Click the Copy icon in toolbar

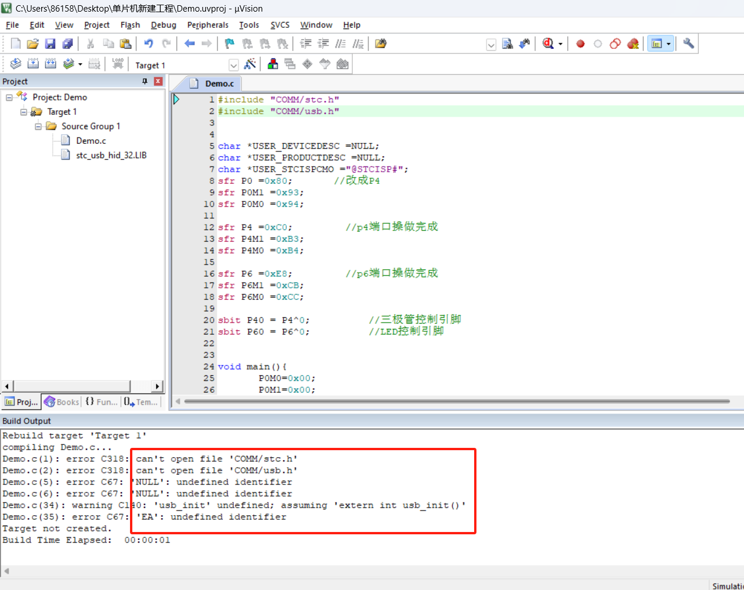pos(108,44)
